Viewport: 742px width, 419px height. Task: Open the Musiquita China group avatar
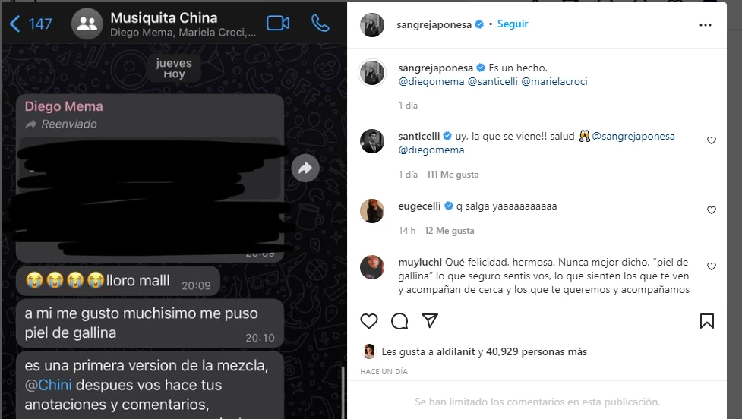point(87,24)
